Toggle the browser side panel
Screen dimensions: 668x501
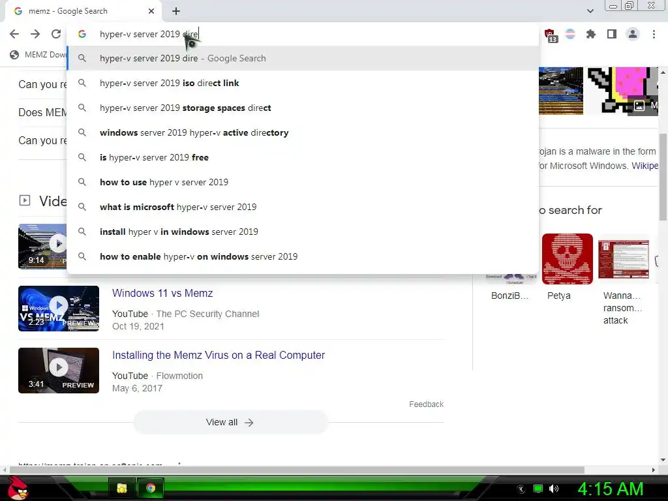612,34
